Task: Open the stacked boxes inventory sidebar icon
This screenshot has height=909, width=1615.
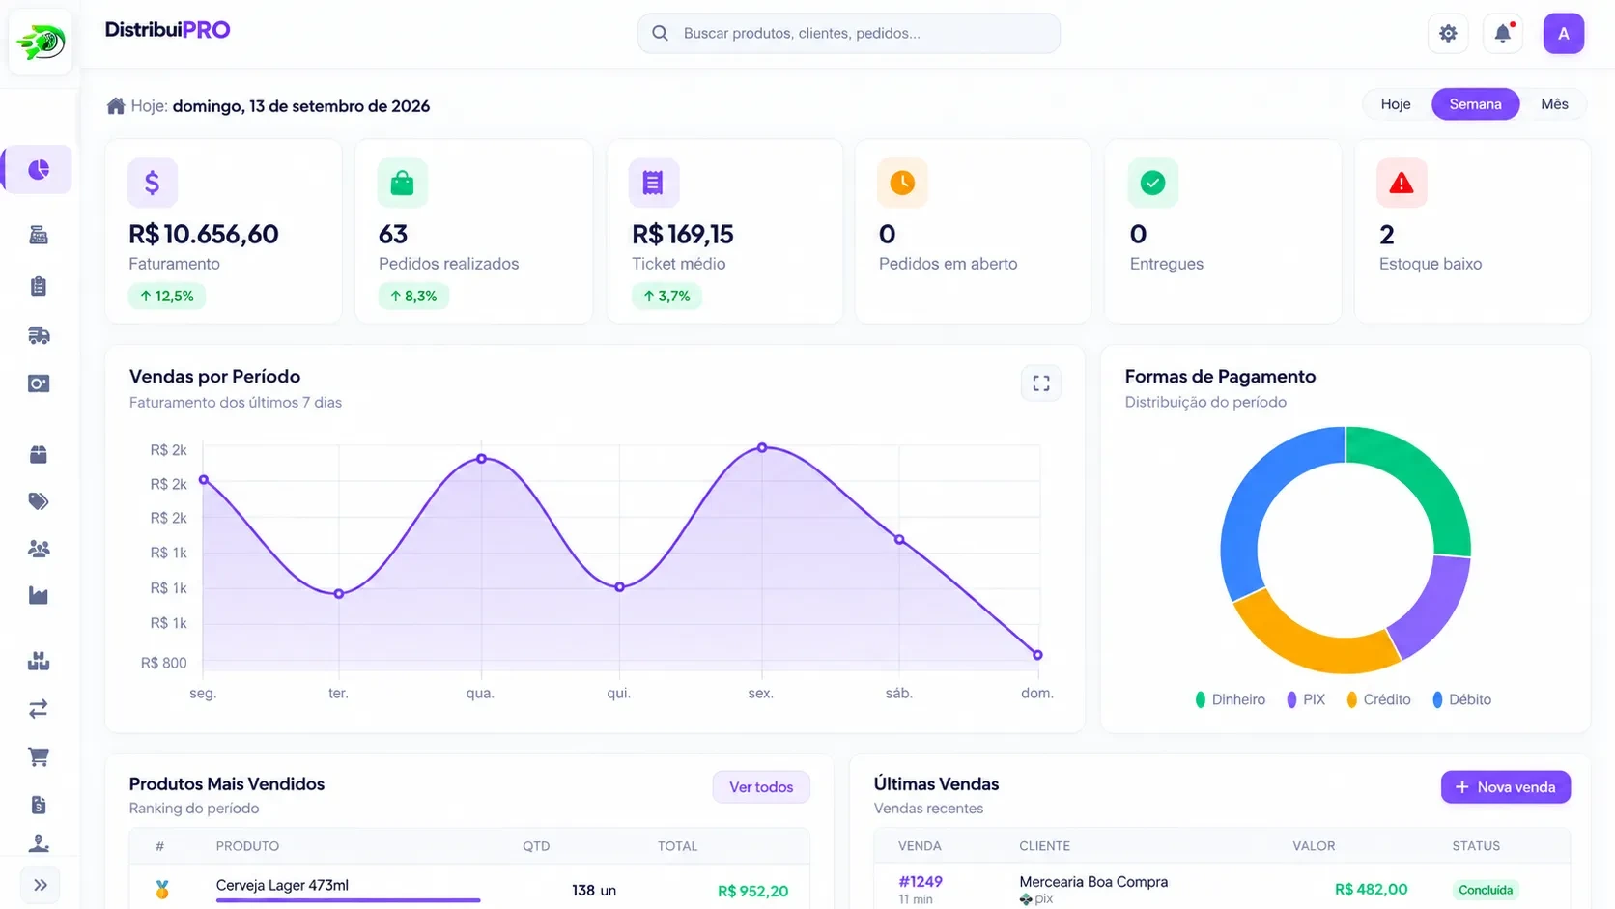Action: (x=39, y=662)
